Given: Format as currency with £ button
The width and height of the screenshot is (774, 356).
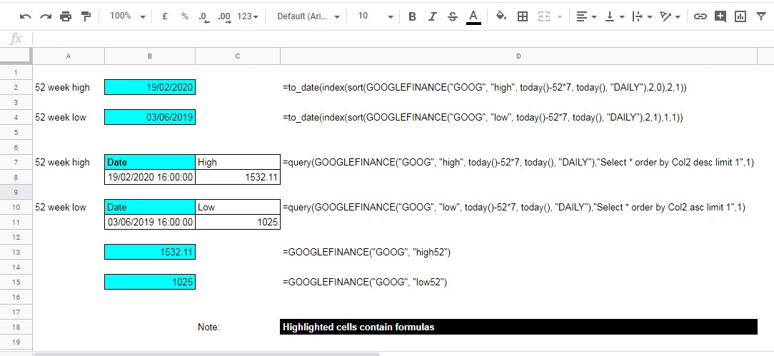Looking at the screenshot, I should [x=165, y=16].
